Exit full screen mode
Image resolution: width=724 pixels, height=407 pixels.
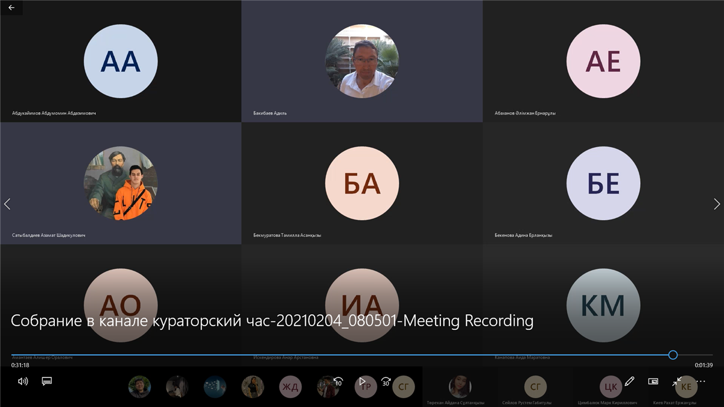676,381
